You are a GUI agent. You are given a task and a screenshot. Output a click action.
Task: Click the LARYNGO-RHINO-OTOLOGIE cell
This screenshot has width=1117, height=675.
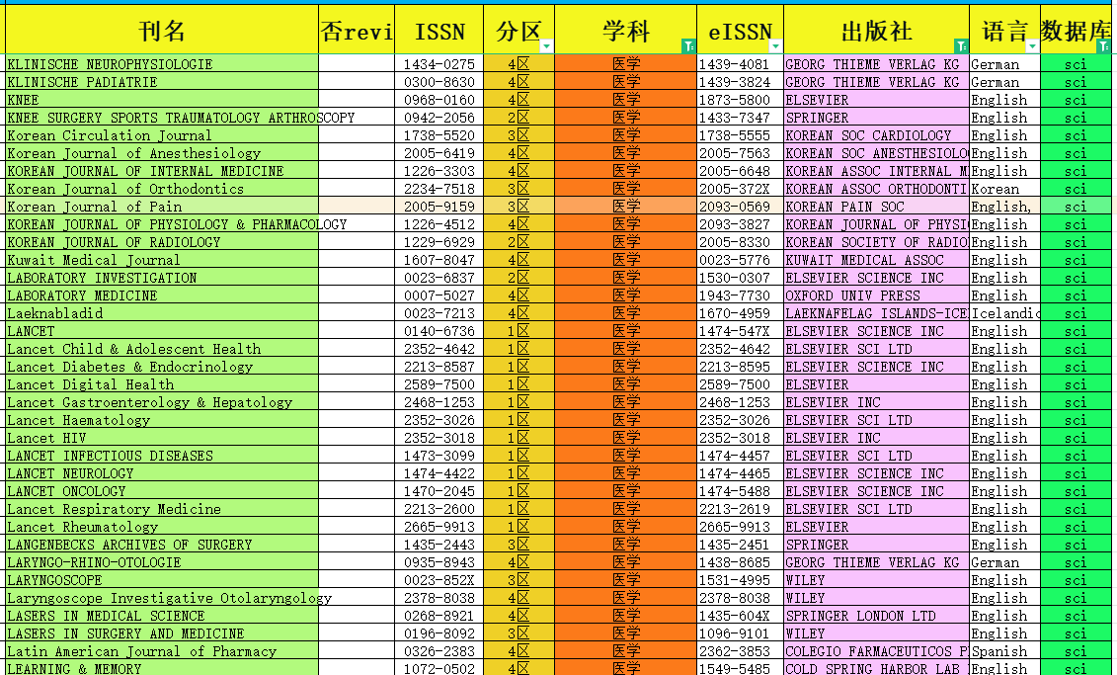(162, 563)
